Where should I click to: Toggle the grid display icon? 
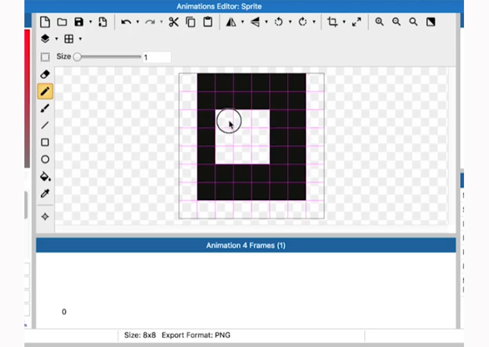(x=69, y=38)
